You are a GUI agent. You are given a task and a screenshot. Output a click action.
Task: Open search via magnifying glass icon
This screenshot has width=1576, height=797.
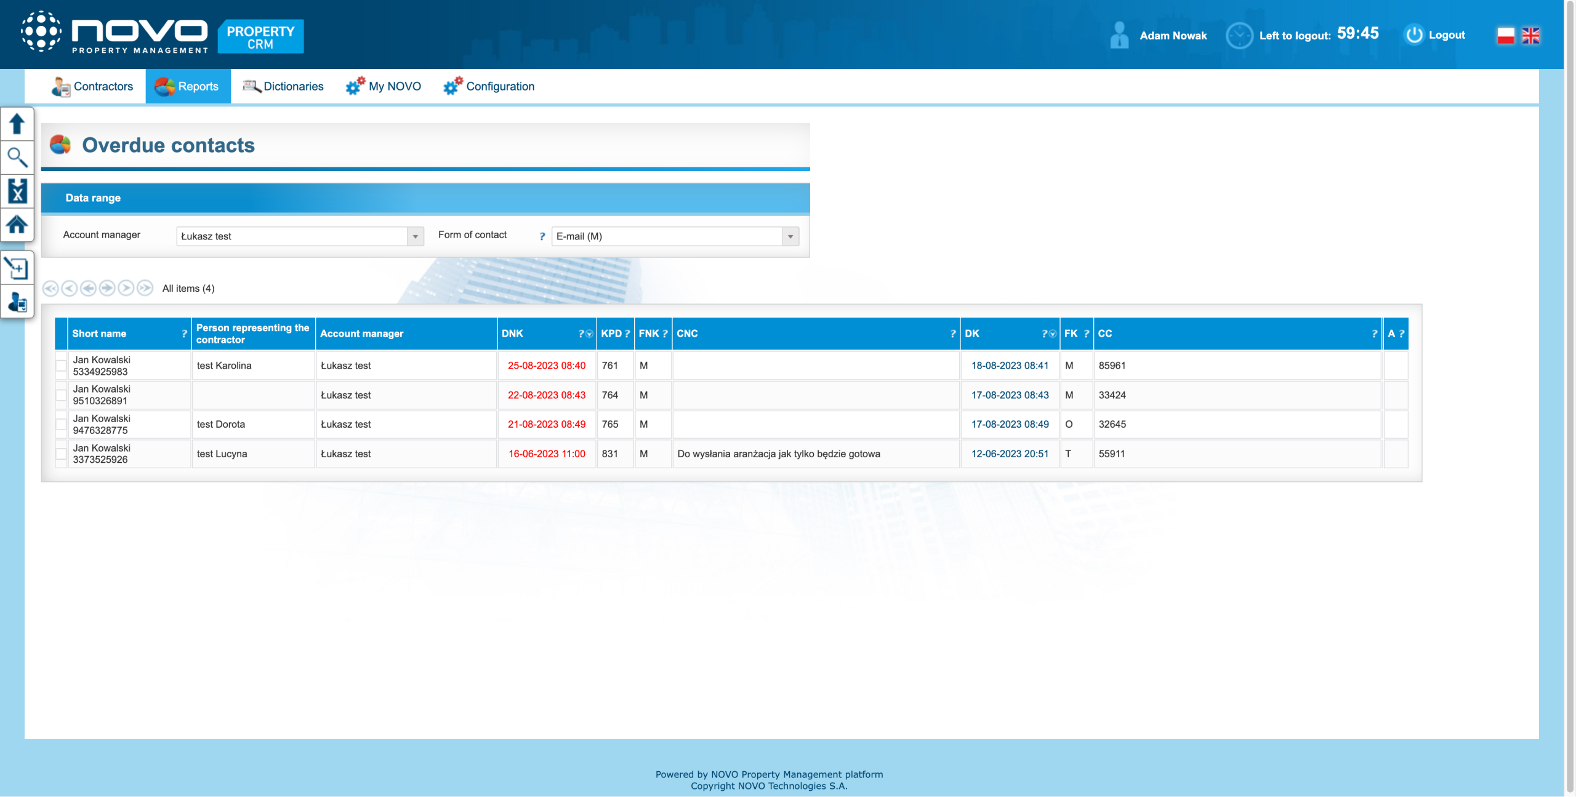17,158
